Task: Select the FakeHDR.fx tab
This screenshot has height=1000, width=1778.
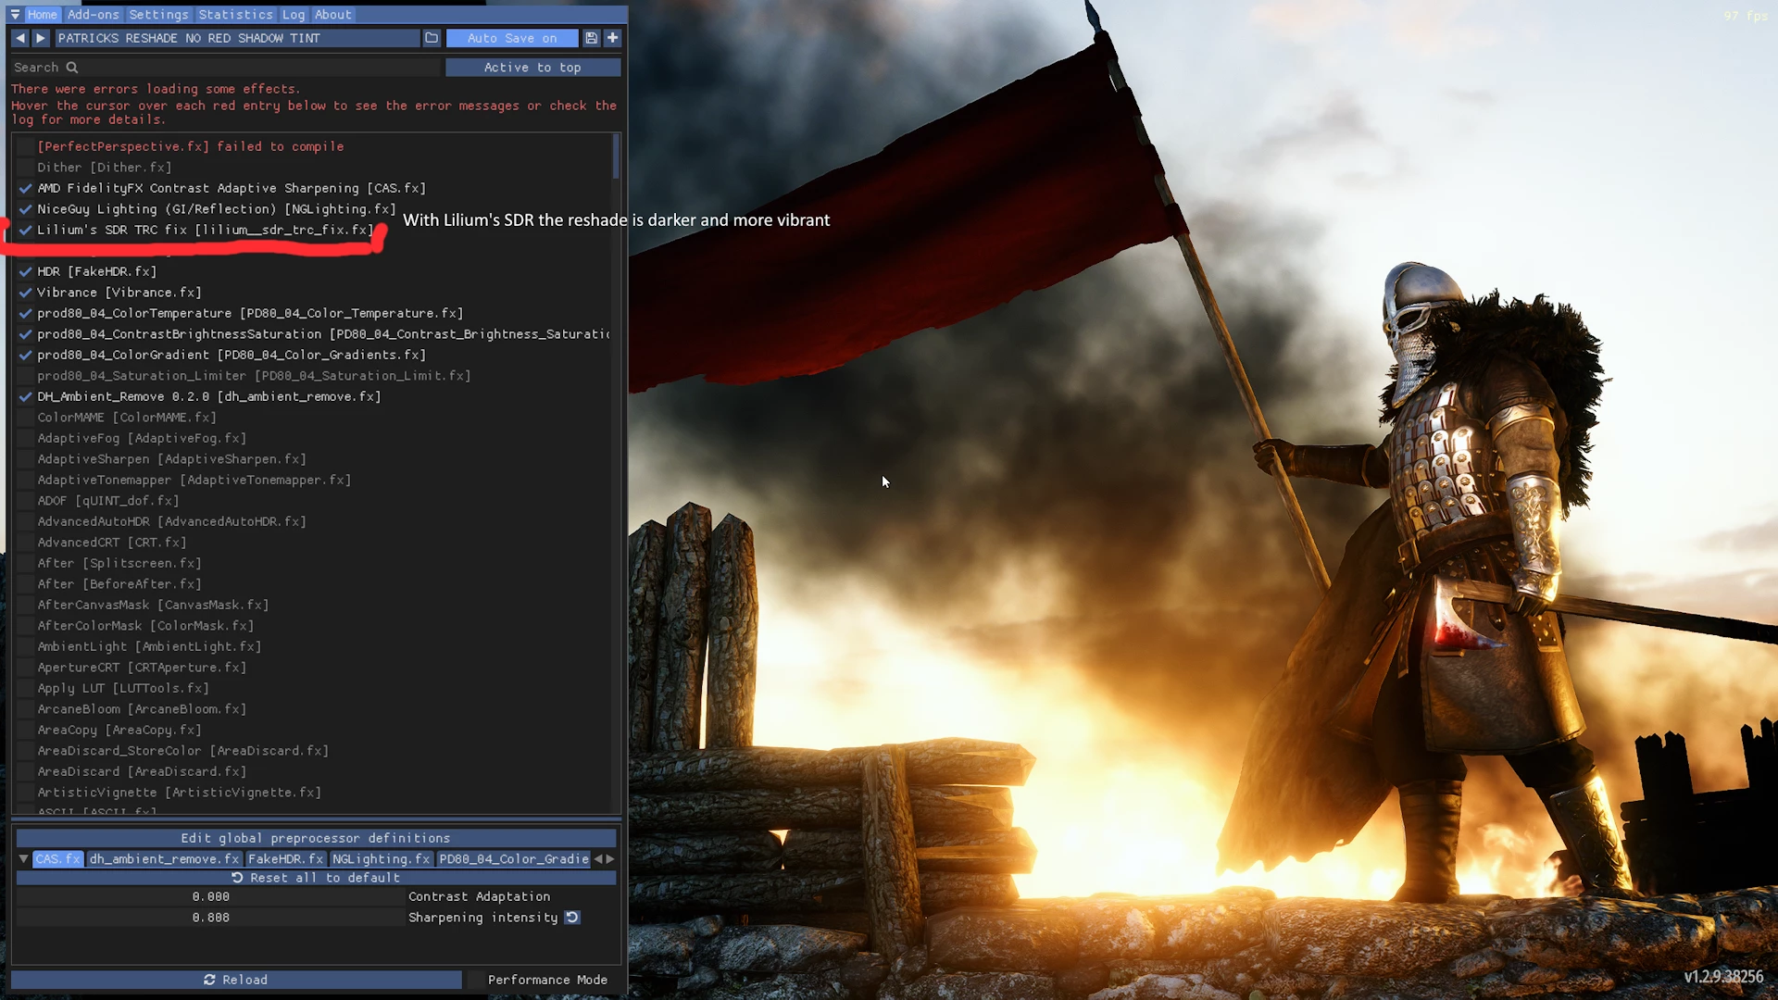Action: point(285,859)
